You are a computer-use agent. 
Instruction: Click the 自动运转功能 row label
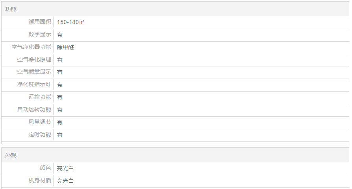click(34, 110)
